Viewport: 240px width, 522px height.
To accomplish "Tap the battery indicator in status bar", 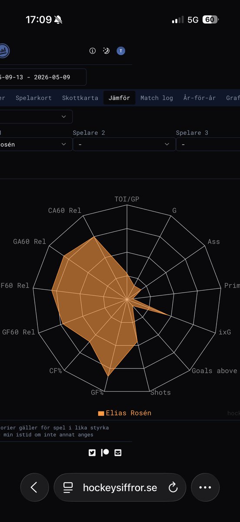I will [x=210, y=20].
